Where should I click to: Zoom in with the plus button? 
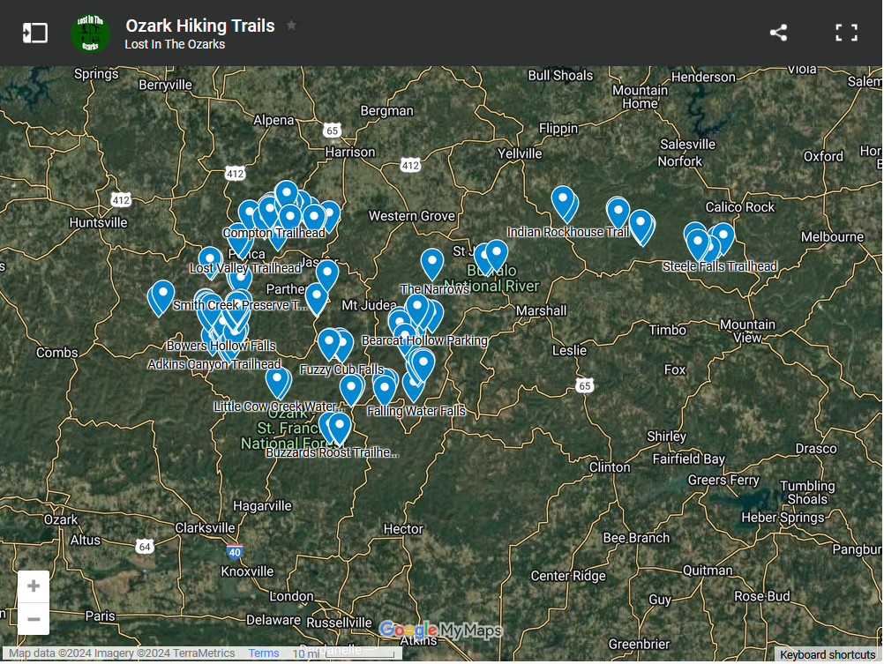[x=34, y=586]
